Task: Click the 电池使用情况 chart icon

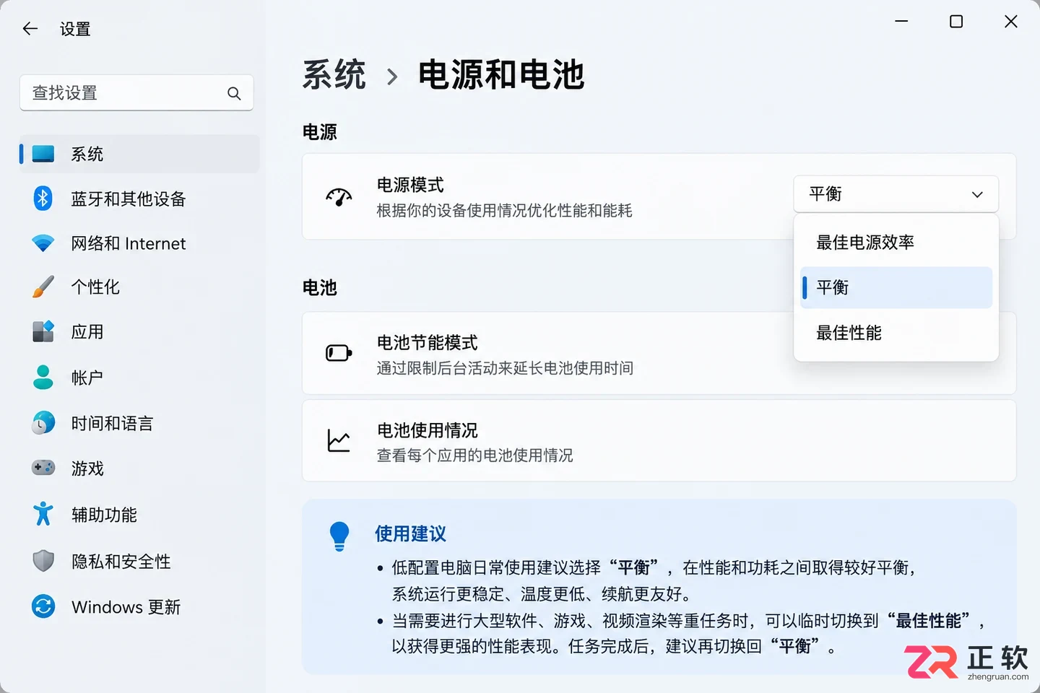Action: point(339,440)
